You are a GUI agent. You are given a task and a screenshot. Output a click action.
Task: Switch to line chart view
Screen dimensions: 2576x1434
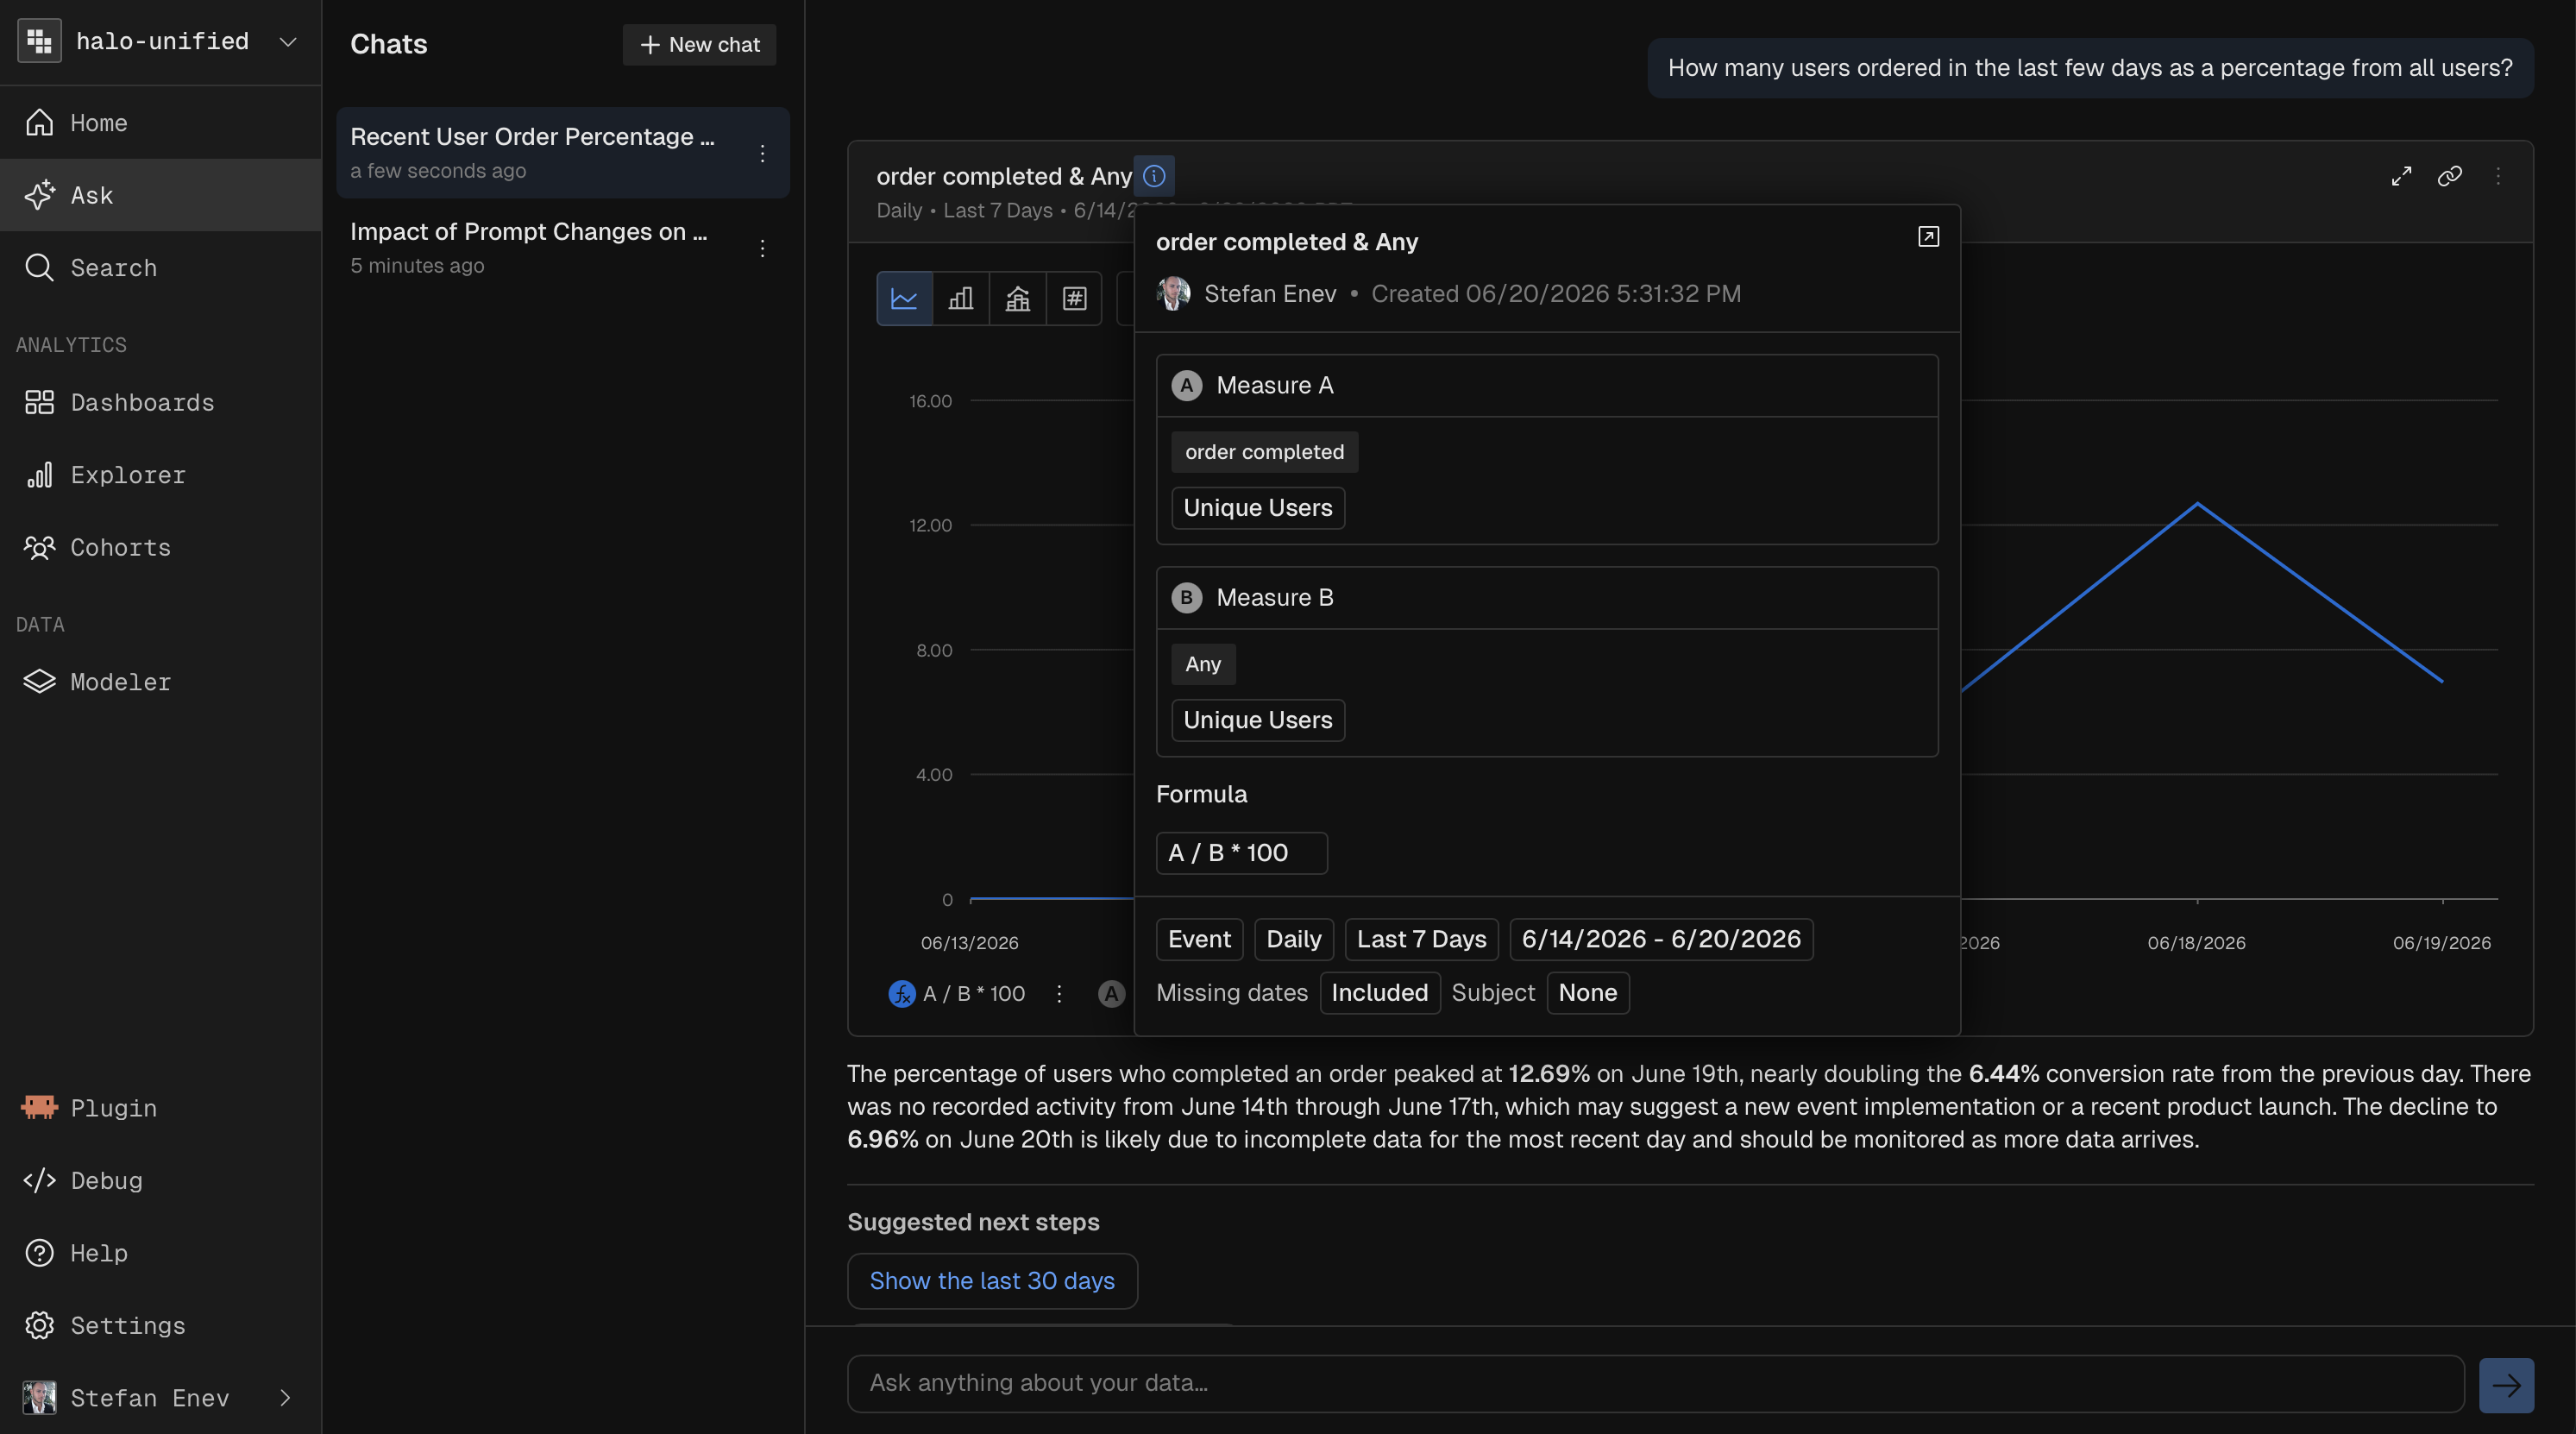click(904, 298)
